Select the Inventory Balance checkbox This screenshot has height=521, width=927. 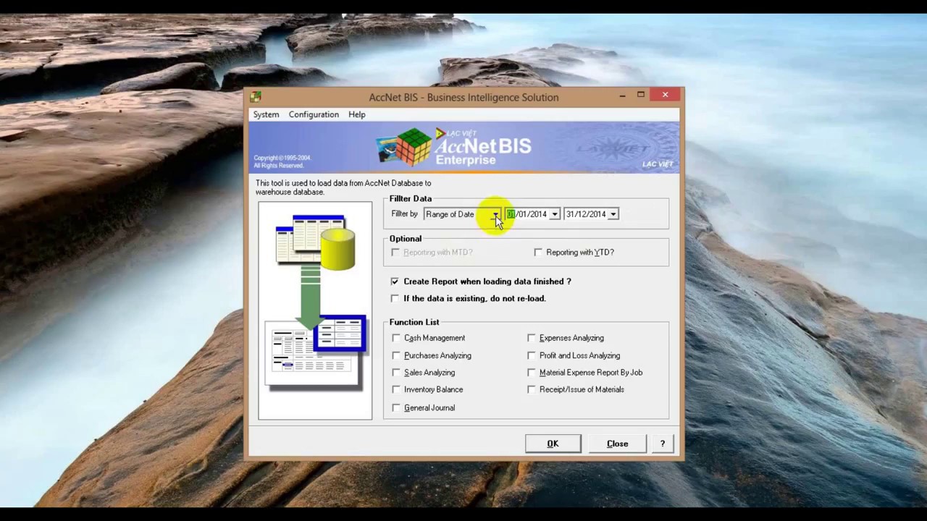pos(396,389)
